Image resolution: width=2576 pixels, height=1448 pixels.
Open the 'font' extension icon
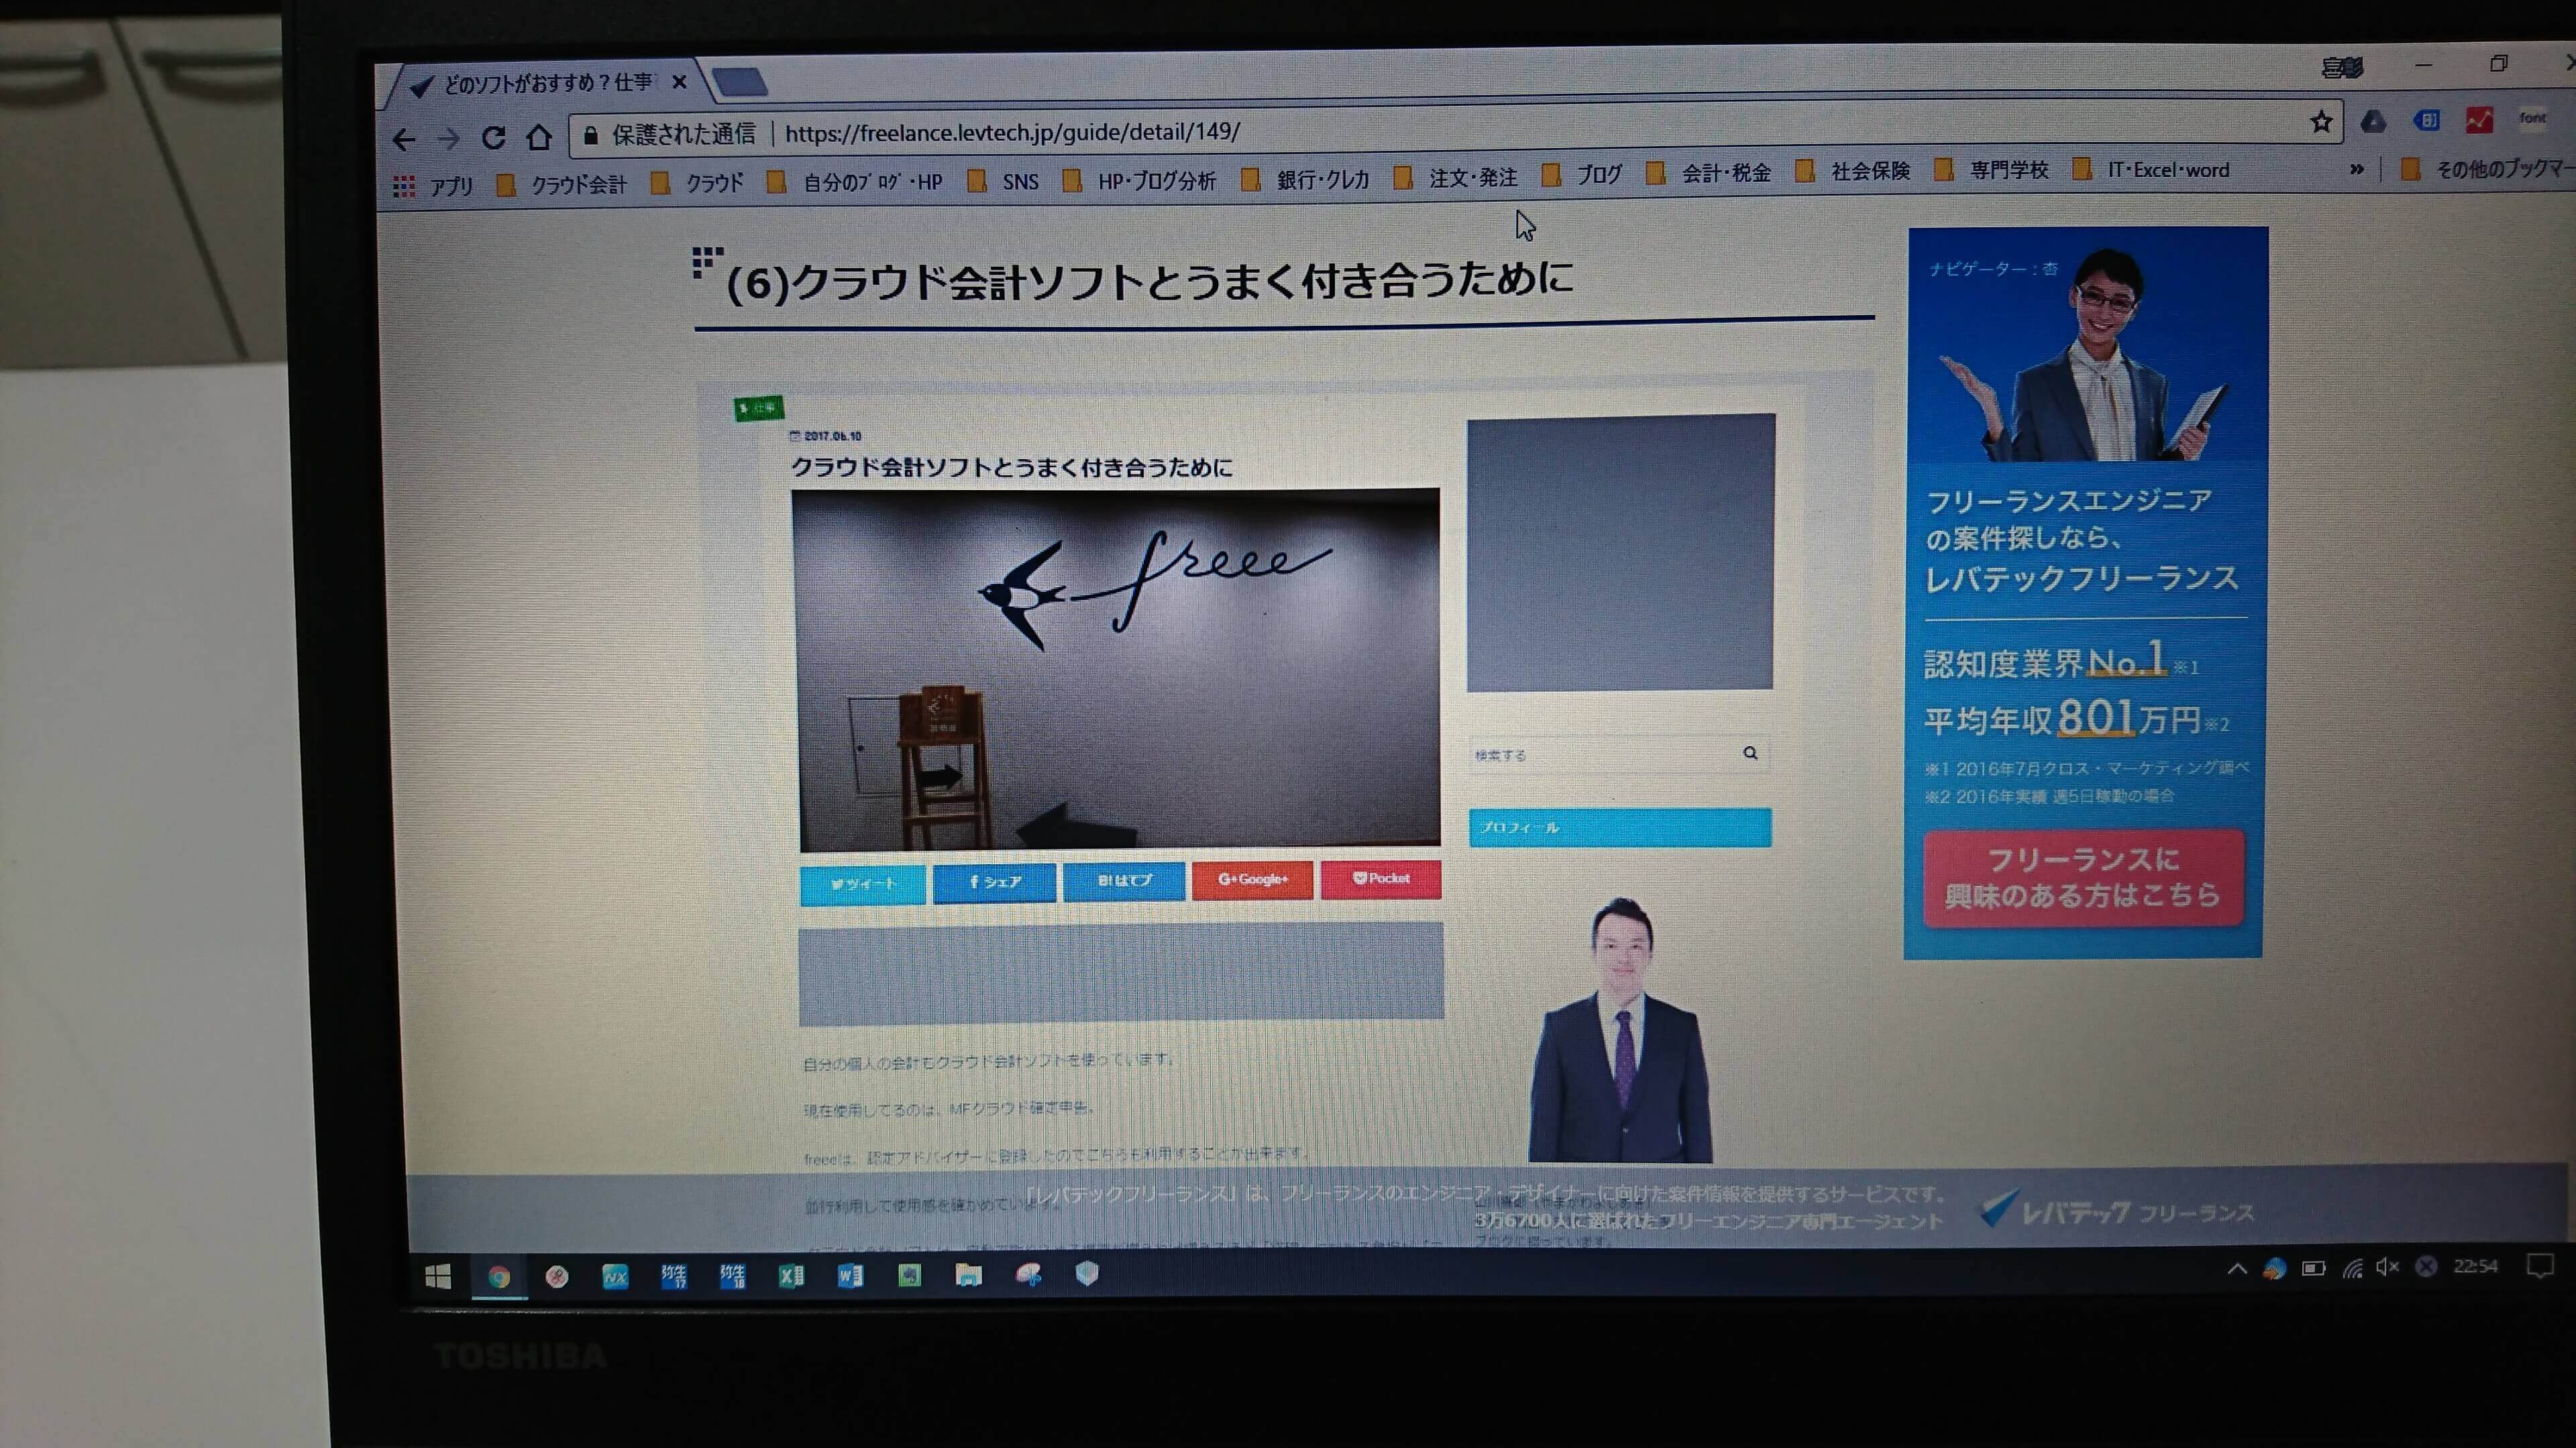2532,118
